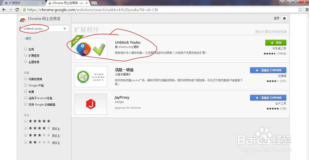Viewport: 309px width, 160px height.
Task: Open the 优酷一键通 title
Action: click(124, 70)
